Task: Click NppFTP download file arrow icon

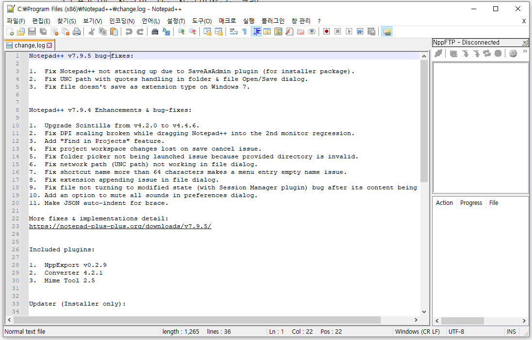Action: click(x=465, y=53)
